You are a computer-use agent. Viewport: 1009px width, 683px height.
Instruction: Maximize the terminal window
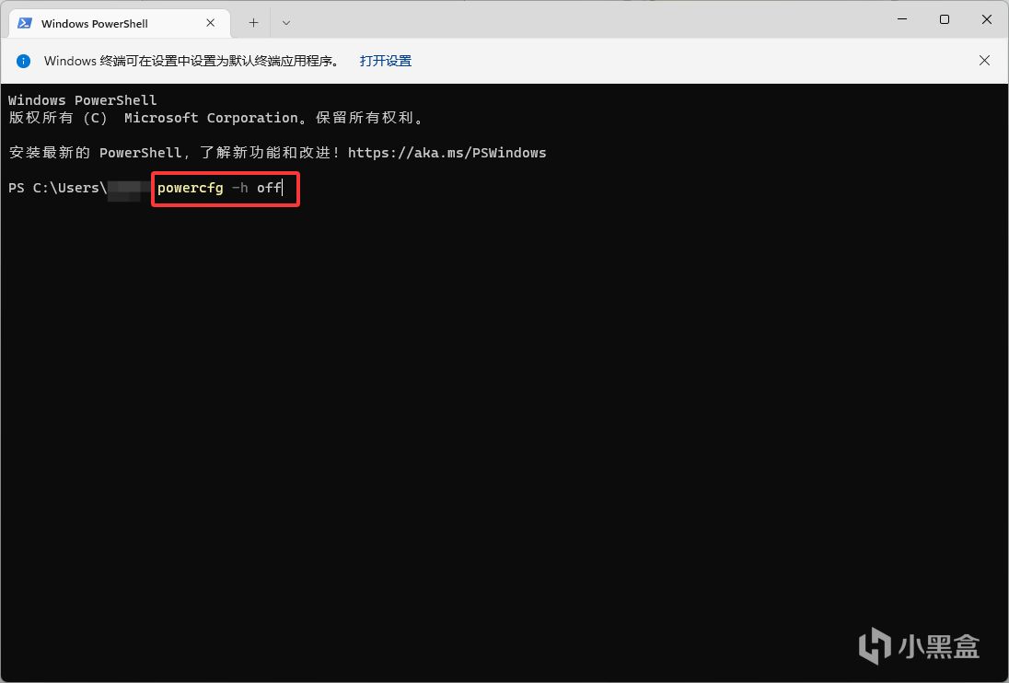tap(944, 19)
